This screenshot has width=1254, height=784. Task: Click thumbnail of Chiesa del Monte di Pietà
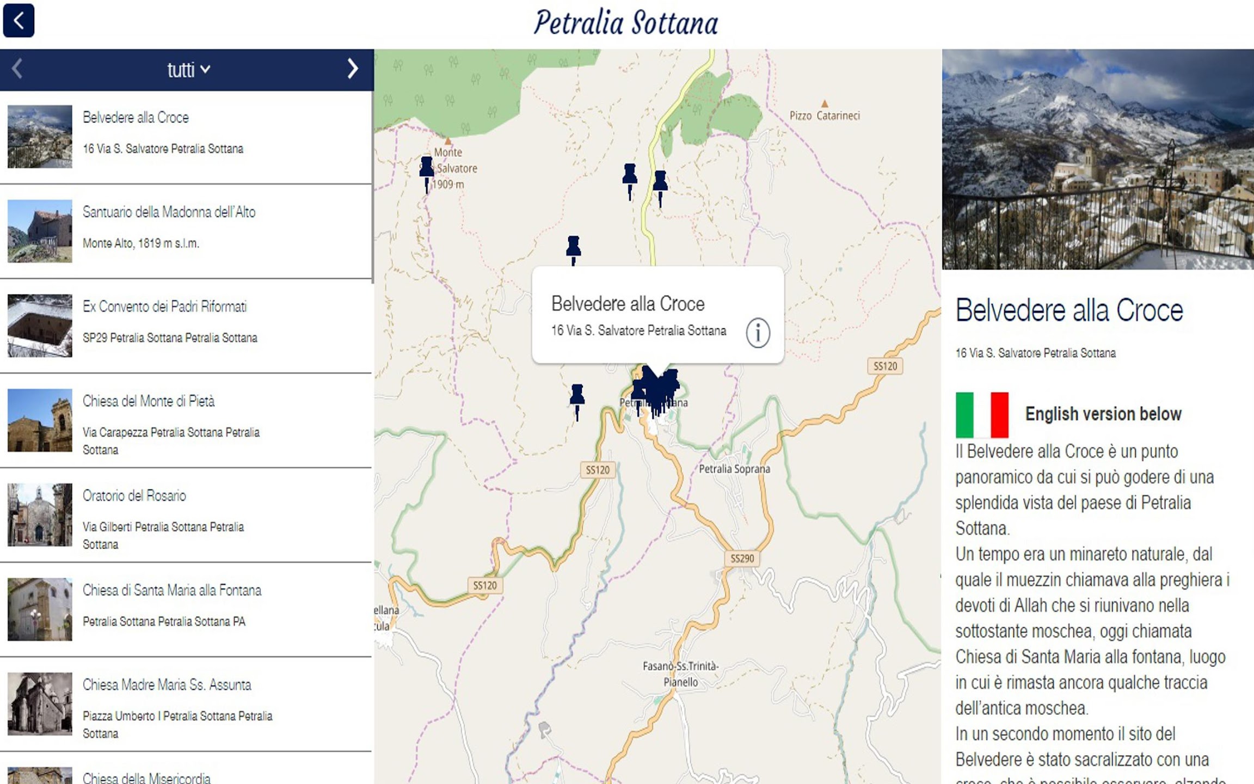pos(40,420)
